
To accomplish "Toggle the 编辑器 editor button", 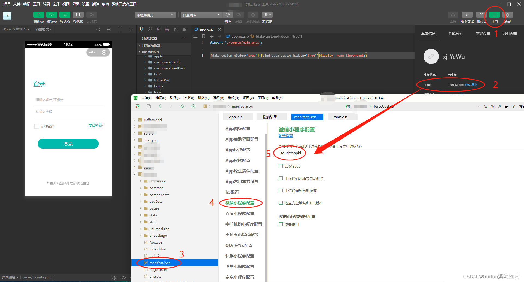I will [52, 15].
